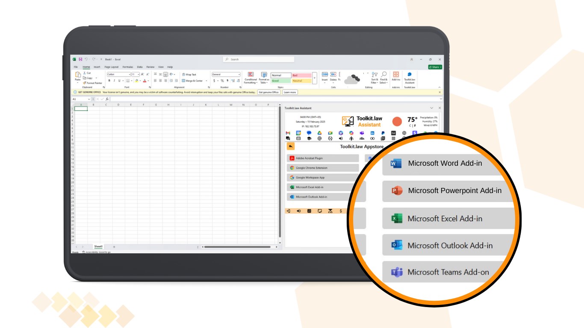Viewport: 584px width, 328px height.
Task: Click the Decrease Font Size icon
Action: click(147, 74)
